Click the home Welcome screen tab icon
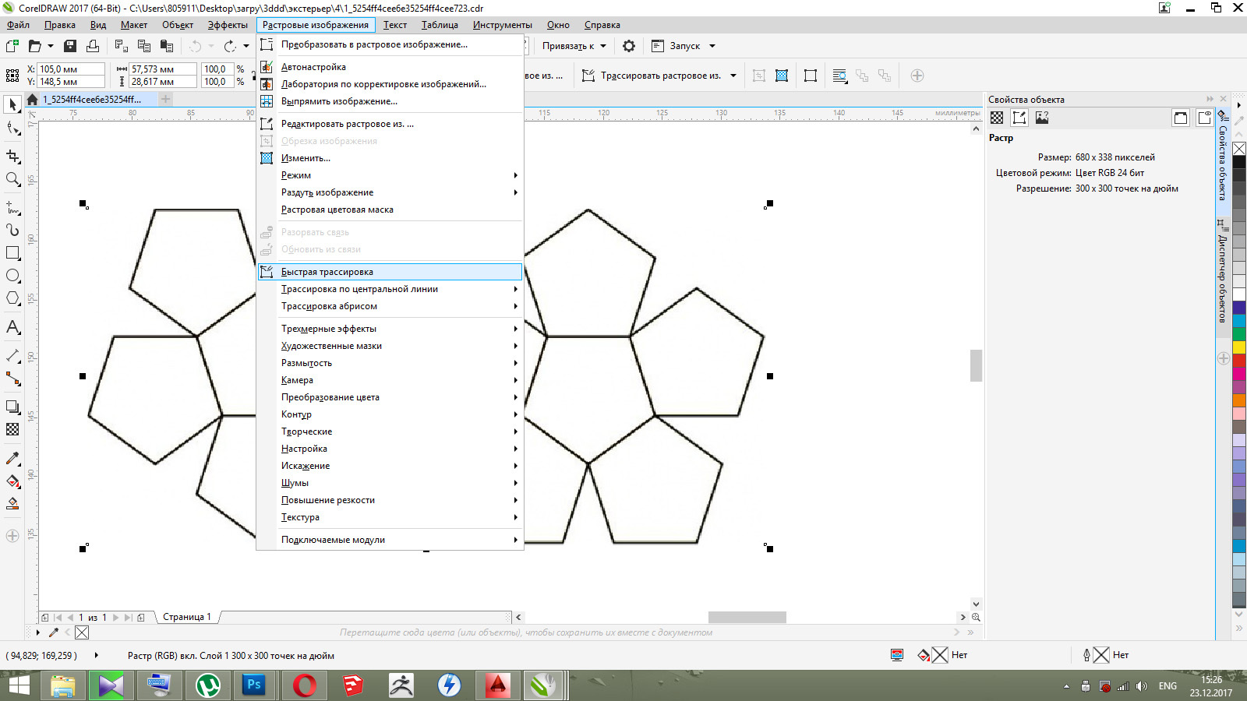The image size is (1247, 701). [x=32, y=100]
